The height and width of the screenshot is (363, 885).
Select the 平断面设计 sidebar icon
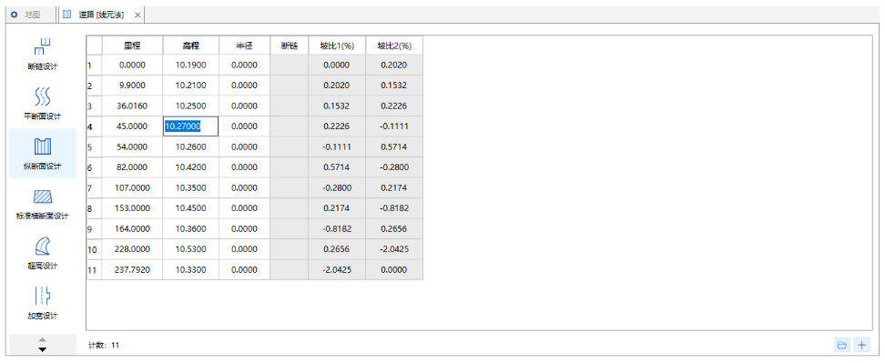(x=42, y=104)
